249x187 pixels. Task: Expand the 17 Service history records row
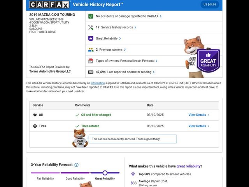(117, 27)
